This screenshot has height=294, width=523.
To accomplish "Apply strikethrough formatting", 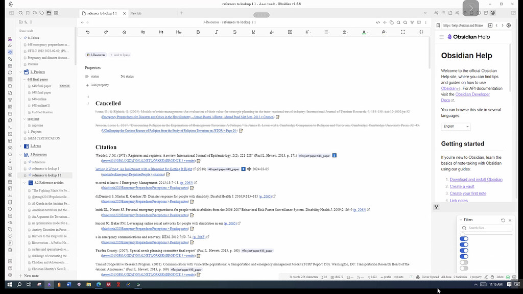I will [x=235, y=32].
